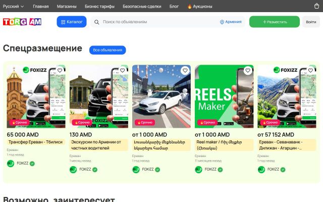The height and width of the screenshot is (202, 323).
Task: Click the search magnifier icon
Action: click(x=96, y=22)
